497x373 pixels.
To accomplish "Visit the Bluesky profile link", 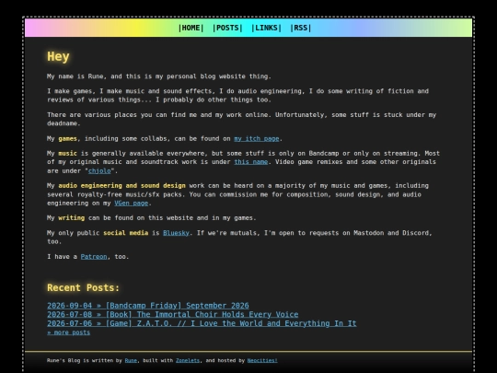I will pos(176,233).
